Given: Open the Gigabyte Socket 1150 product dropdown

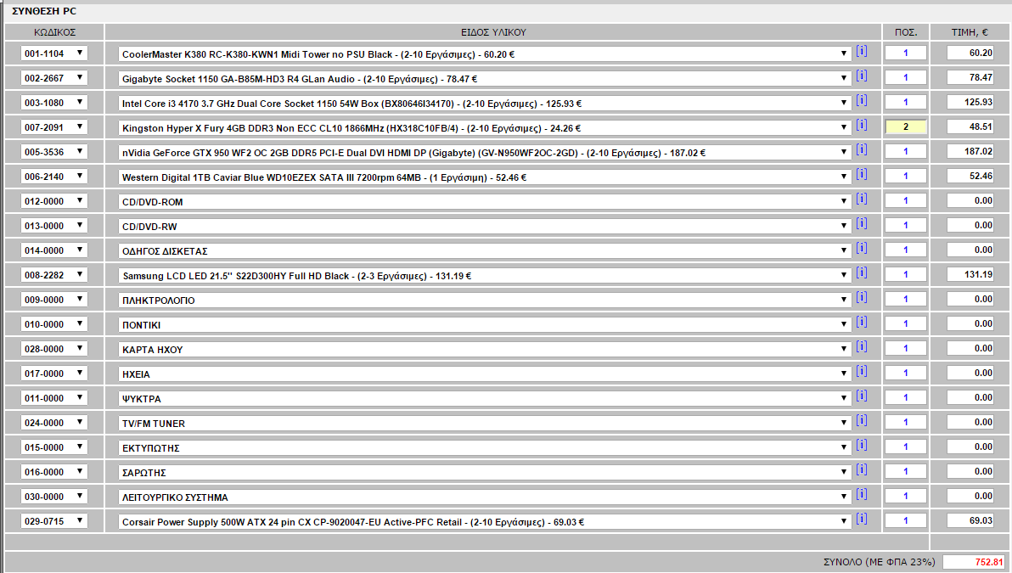Looking at the screenshot, I should pos(485,79).
